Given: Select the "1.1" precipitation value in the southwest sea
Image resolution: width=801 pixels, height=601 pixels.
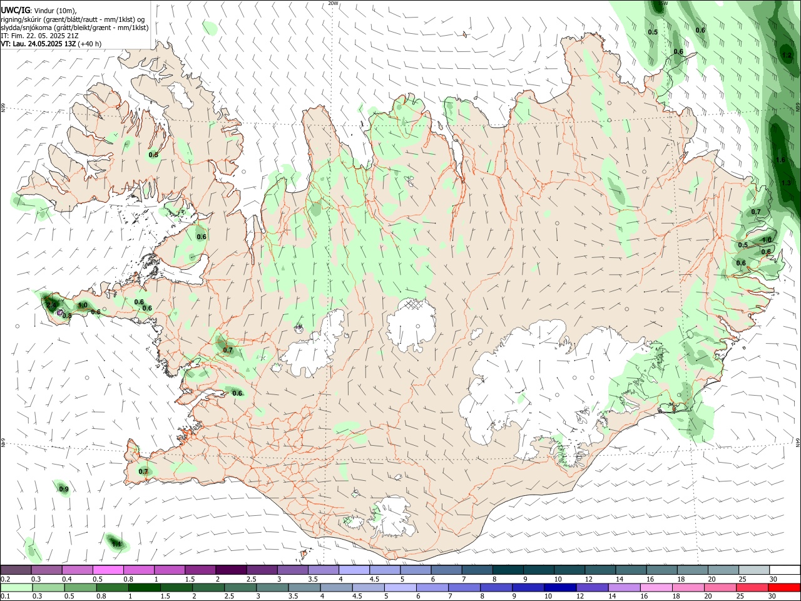Looking at the screenshot, I should (116, 544).
